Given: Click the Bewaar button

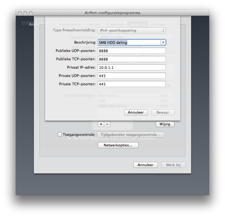Looking at the screenshot, I should coord(163,112).
